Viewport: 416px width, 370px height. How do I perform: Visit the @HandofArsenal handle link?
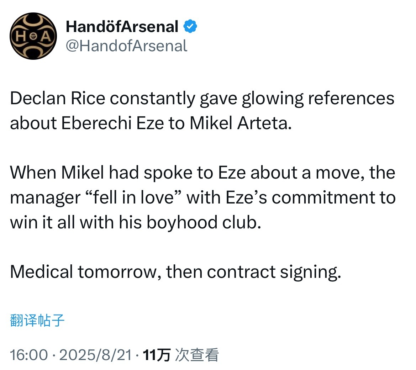[126, 46]
